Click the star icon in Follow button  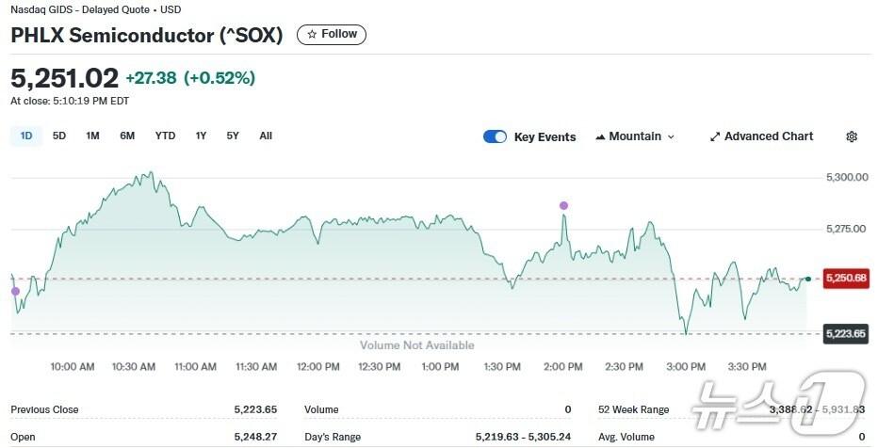312,35
